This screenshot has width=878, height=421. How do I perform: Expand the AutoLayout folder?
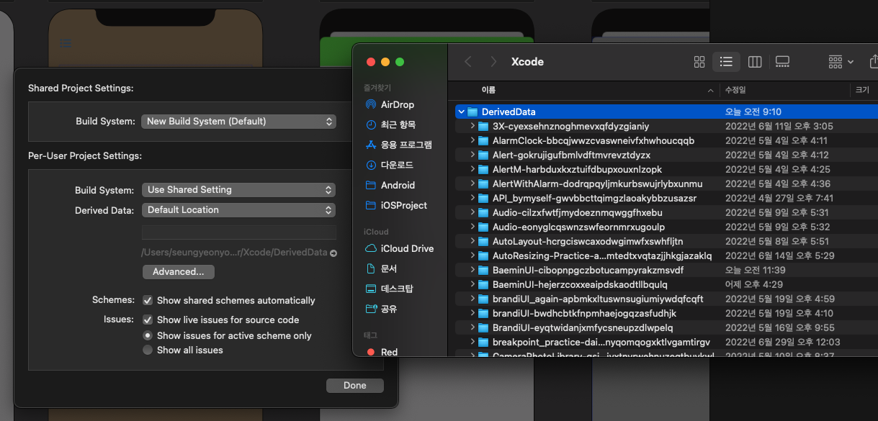(x=472, y=242)
